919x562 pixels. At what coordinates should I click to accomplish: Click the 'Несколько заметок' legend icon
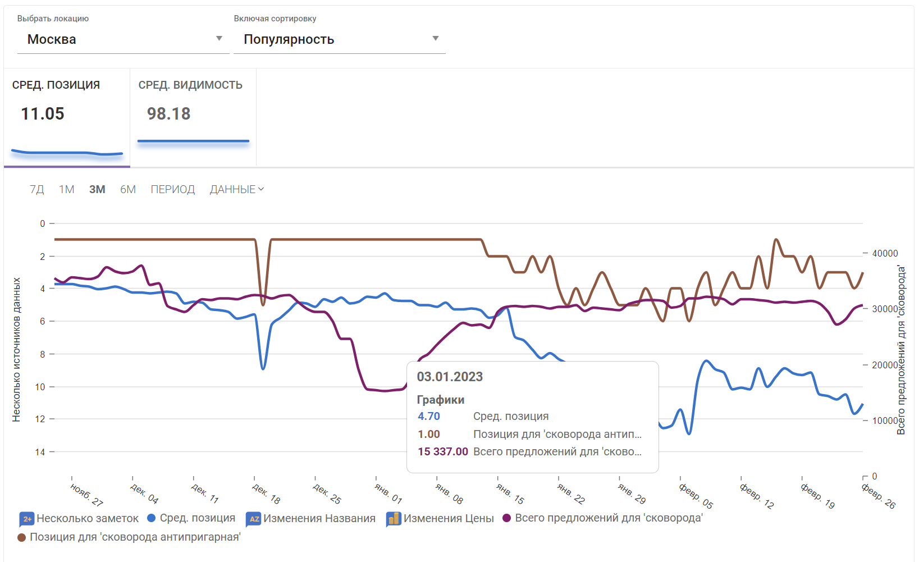[27, 519]
